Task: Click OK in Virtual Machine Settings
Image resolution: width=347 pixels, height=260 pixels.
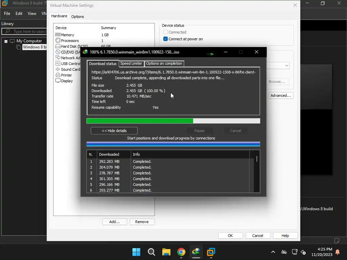Action: coord(230,236)
